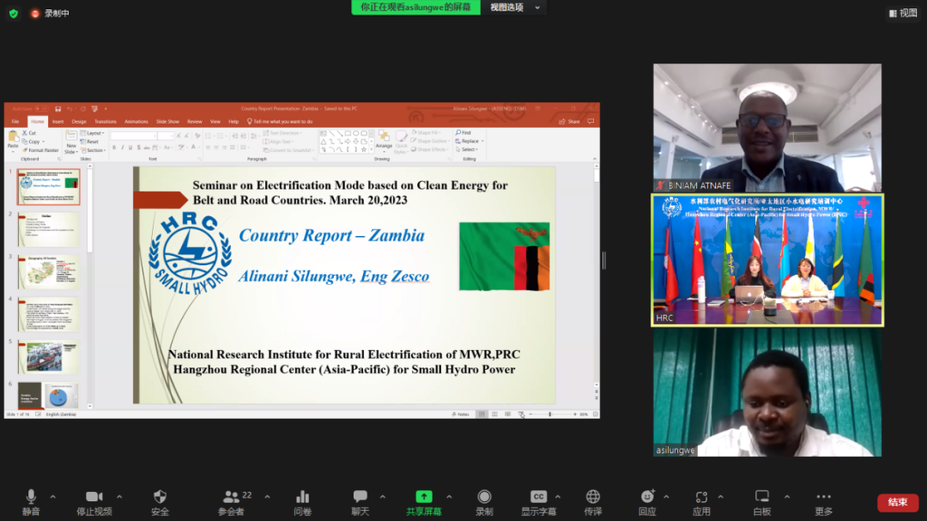
Task: Open the 白板 whiteboard icon
Action: (761, 501)
